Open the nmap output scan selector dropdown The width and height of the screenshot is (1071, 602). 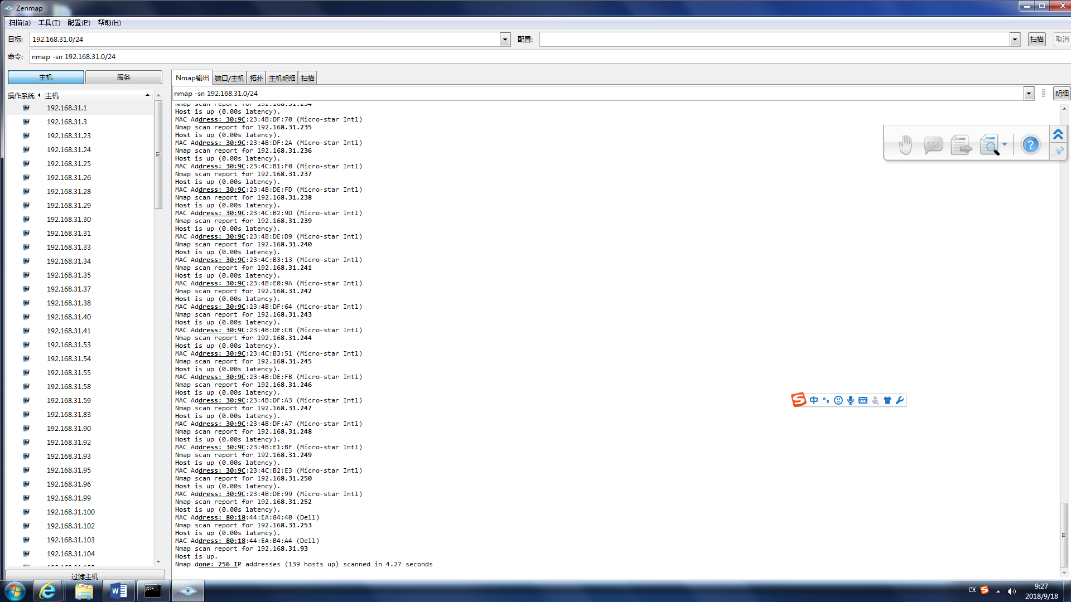click(1029, 94)
